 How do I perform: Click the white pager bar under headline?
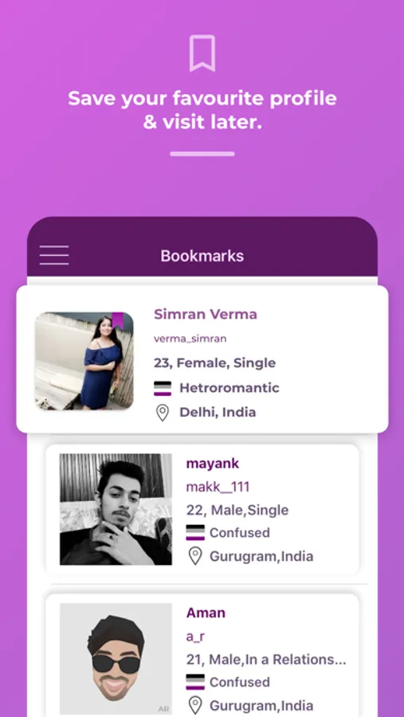[202, 154]
